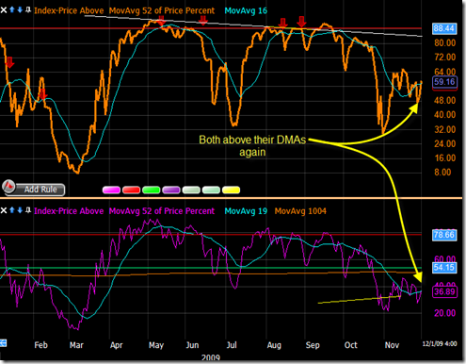Select the red color swatch

131,190
